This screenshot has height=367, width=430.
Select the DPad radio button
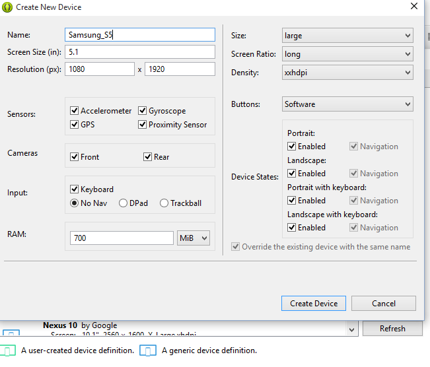[123, 203]
